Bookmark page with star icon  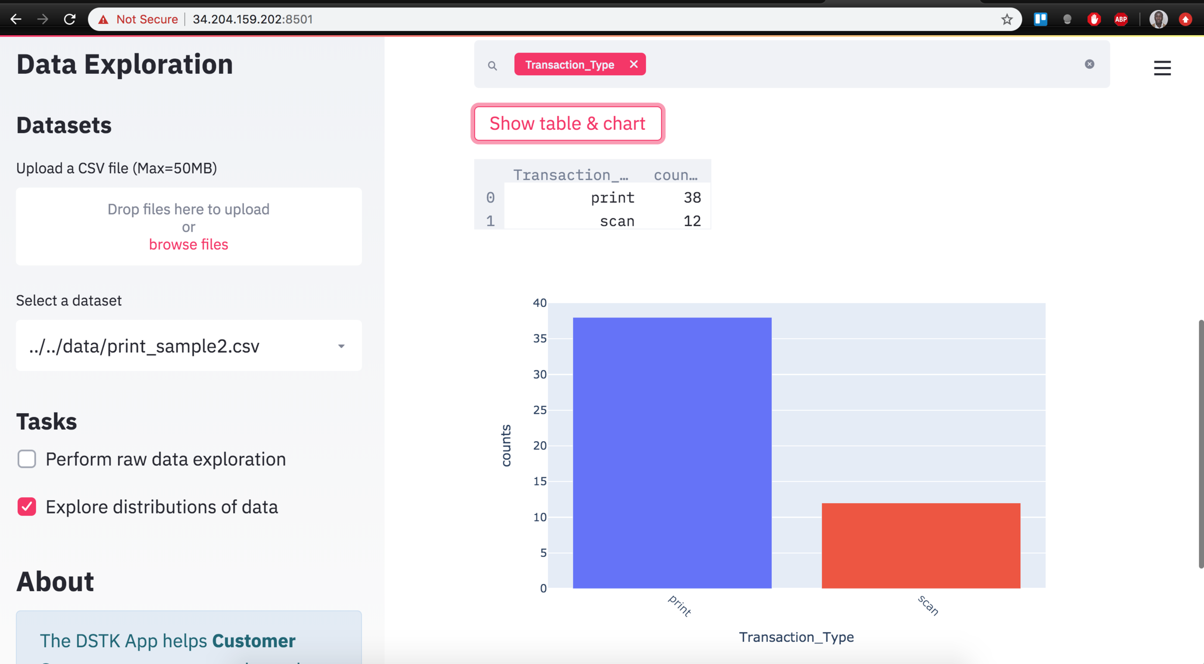[x=1007, y=19]
